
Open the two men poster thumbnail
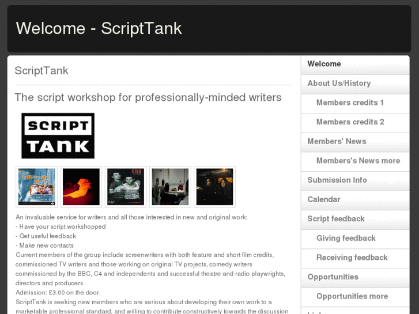pyautogui.click(x=126, y=187)
